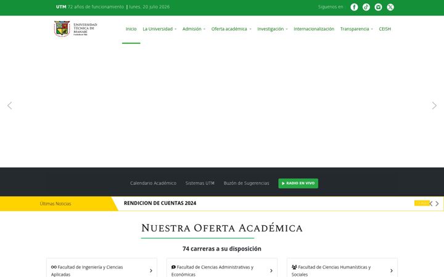Viewport: 444px width, 277px height.
Task: Open the RENDICION DE CUENTAS 2024 headline
Action: pos(160,203)
